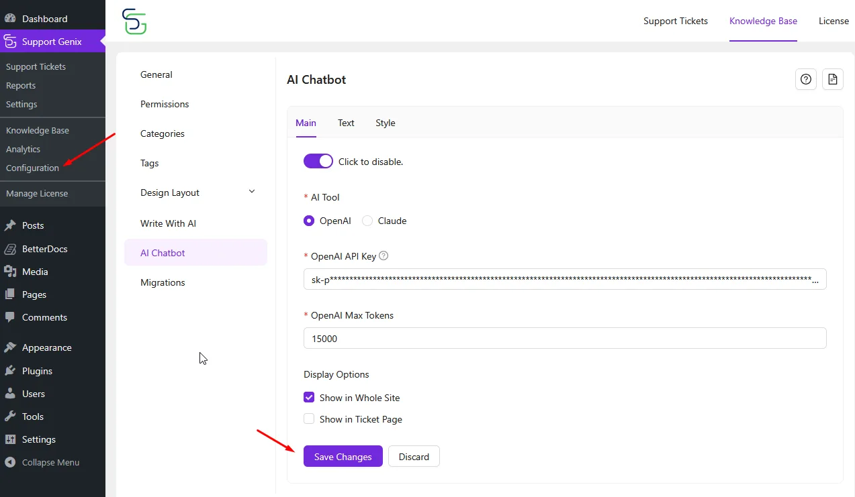
Task: Open the Dashboard icon in sidebar
Action: point(10,19)
